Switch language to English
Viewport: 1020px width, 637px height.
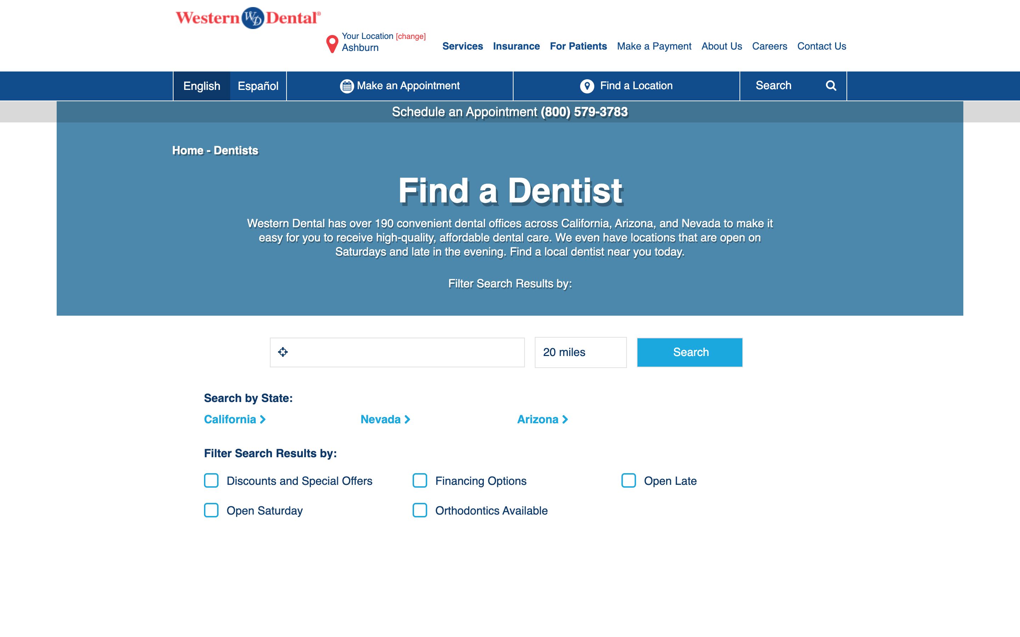(202, 86)
